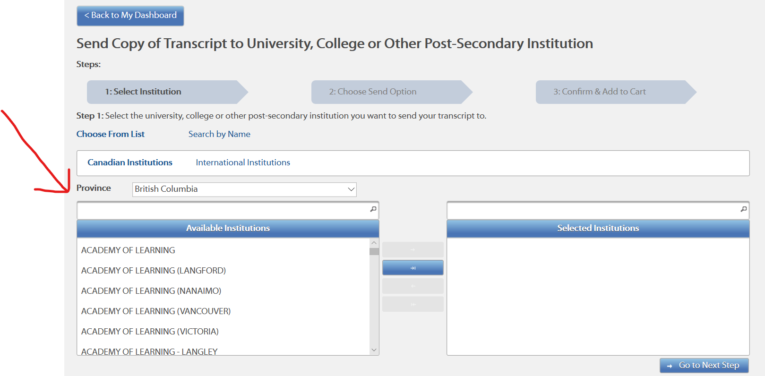This screenshot has height=376, width=765.
Task: Select step 2: Choose Send Option
Action: click(x=392, y=92)
